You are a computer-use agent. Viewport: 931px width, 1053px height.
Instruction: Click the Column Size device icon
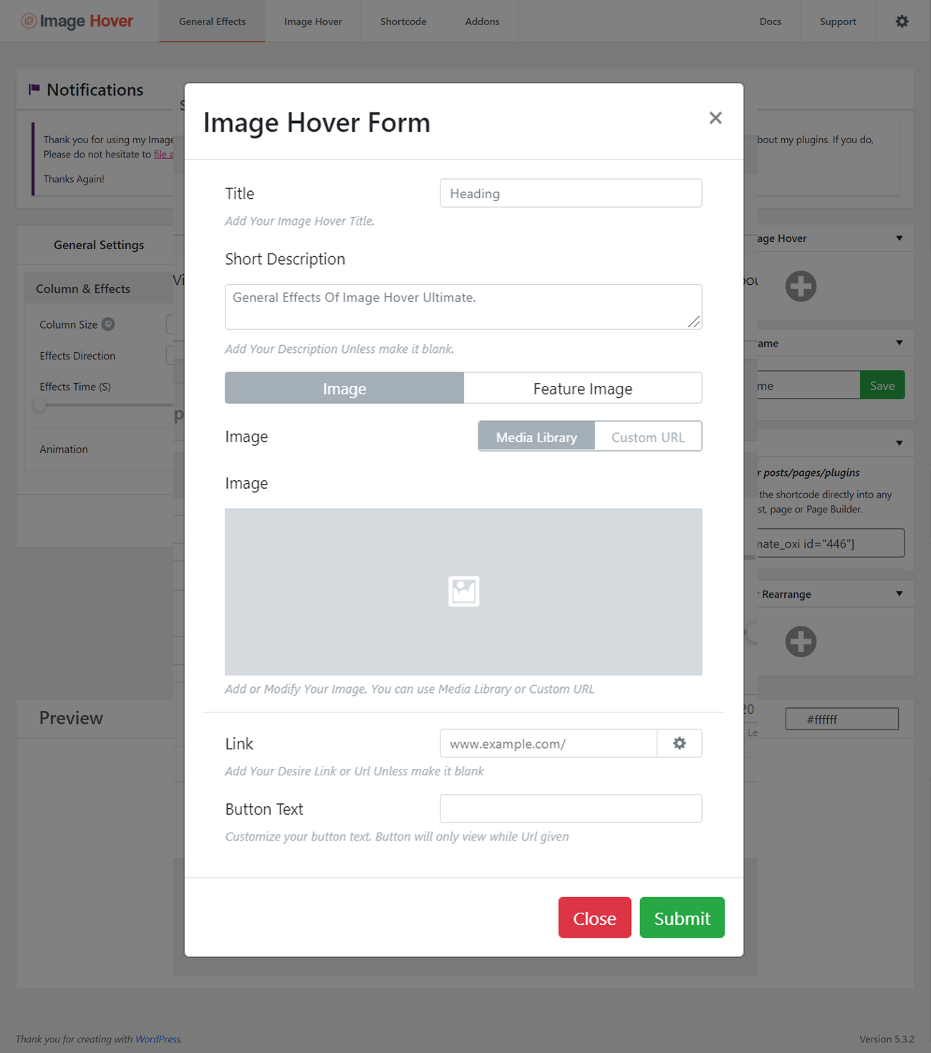pos(108,324)
